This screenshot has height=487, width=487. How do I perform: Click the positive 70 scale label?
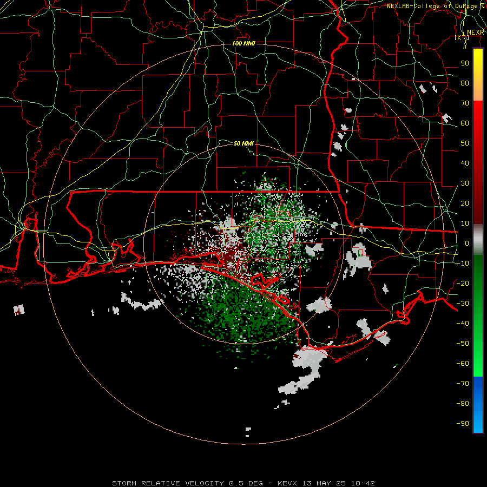click(465, 103)
